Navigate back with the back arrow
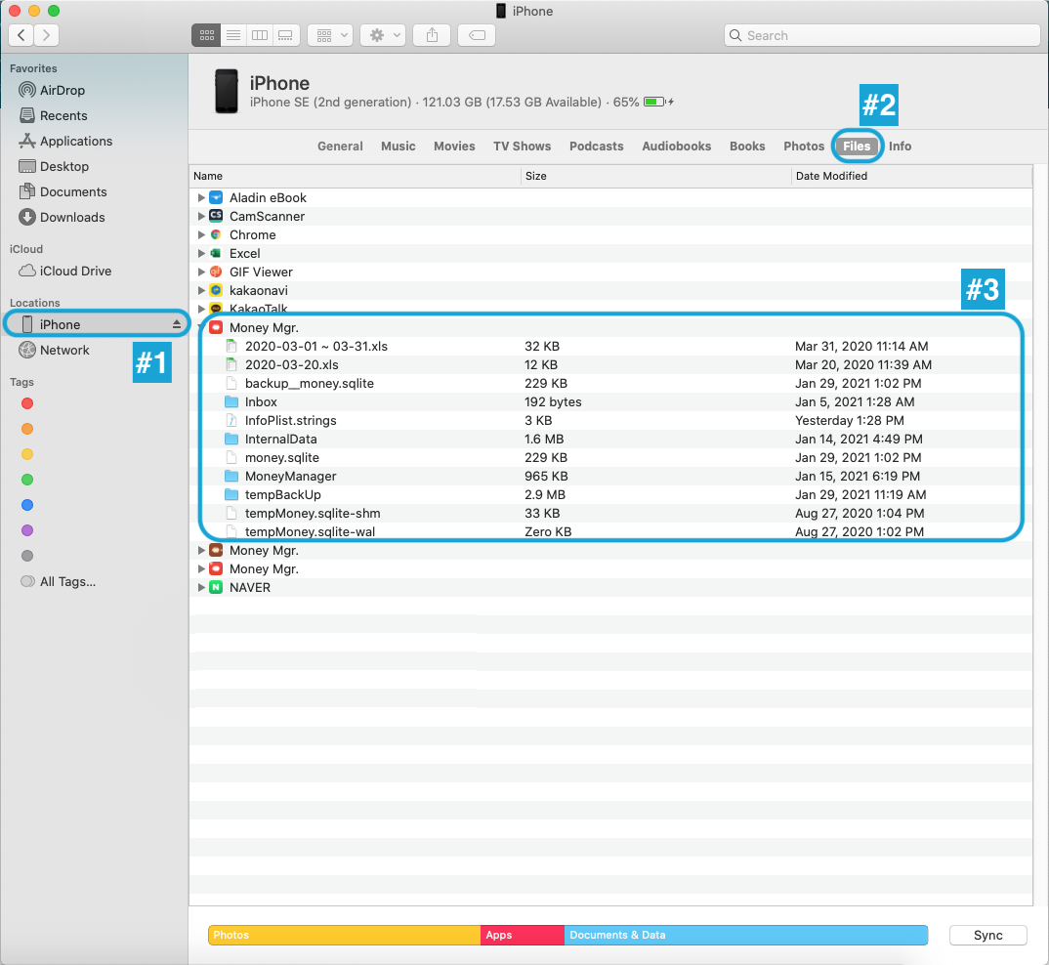1049x965 pixels. (21, 35)
